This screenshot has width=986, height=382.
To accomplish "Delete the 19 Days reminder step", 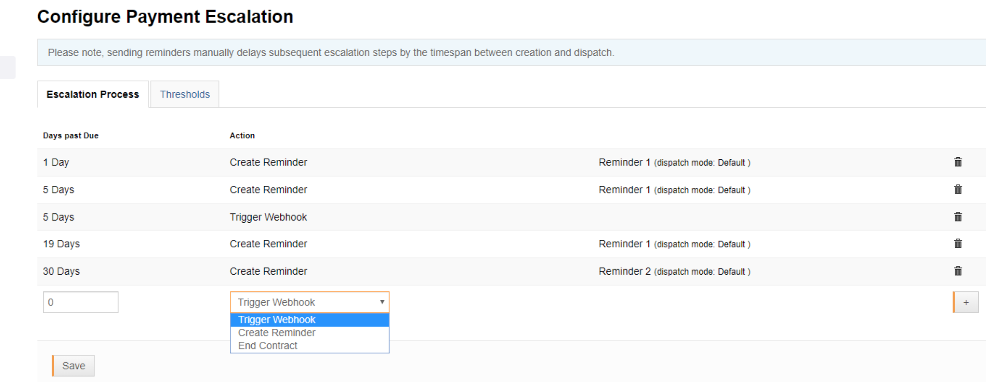I will pos(958,243).
